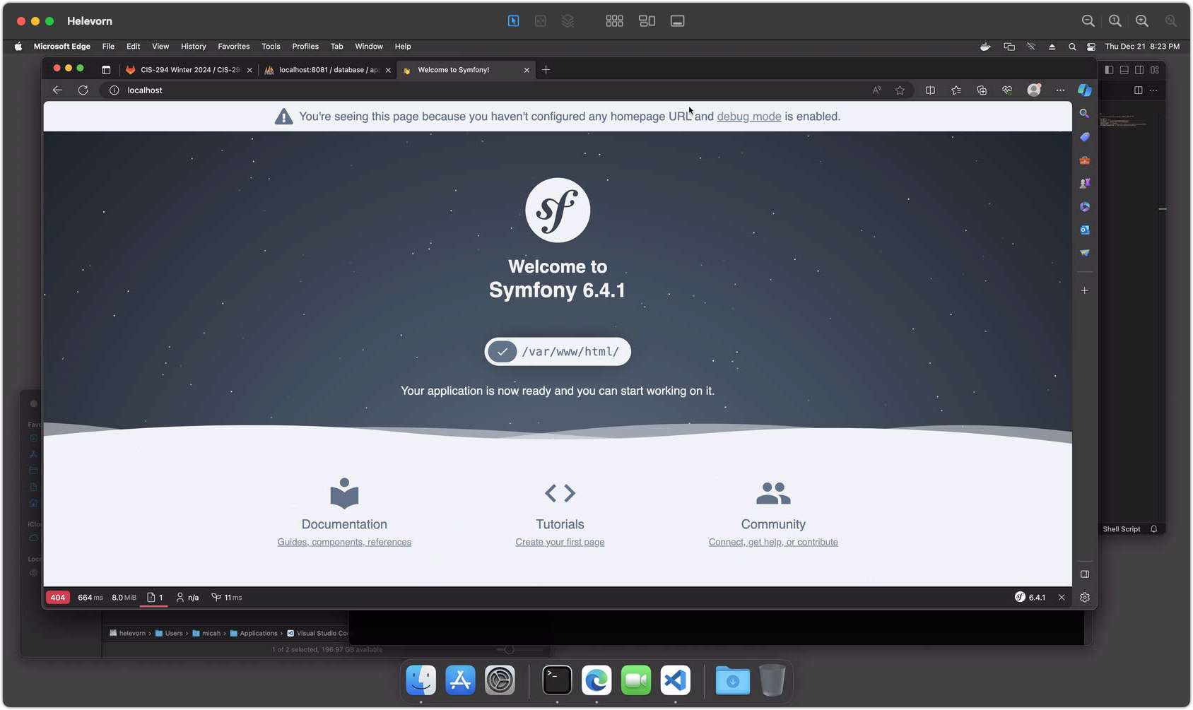This screenshot has width=1193, height=710.
Task: Open the Symfony logs panel showing 1 entry
Action: pyautogui.click(x=155, y=597)
